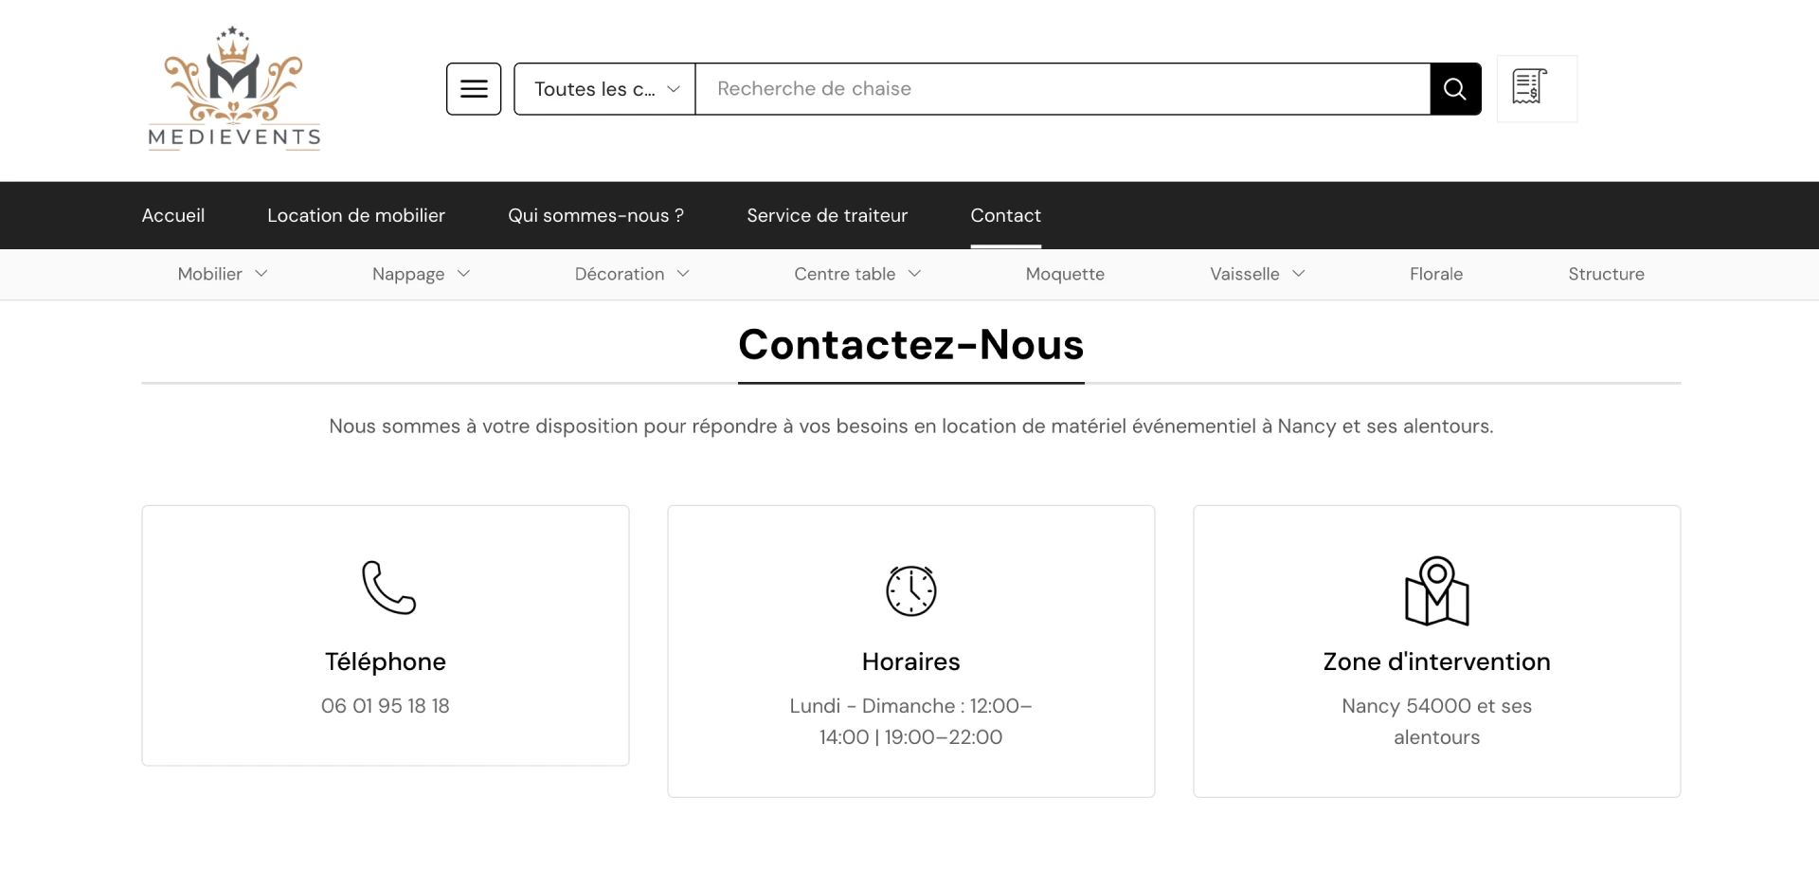Open the Florale category link
1819x888 pixels.
tap(1436, 274)
